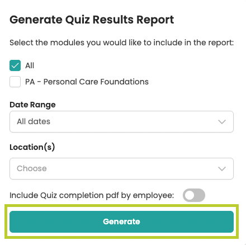Click the 'PA - Personal Care Foundations' label

pyautogui.click(x=87, y=82)
